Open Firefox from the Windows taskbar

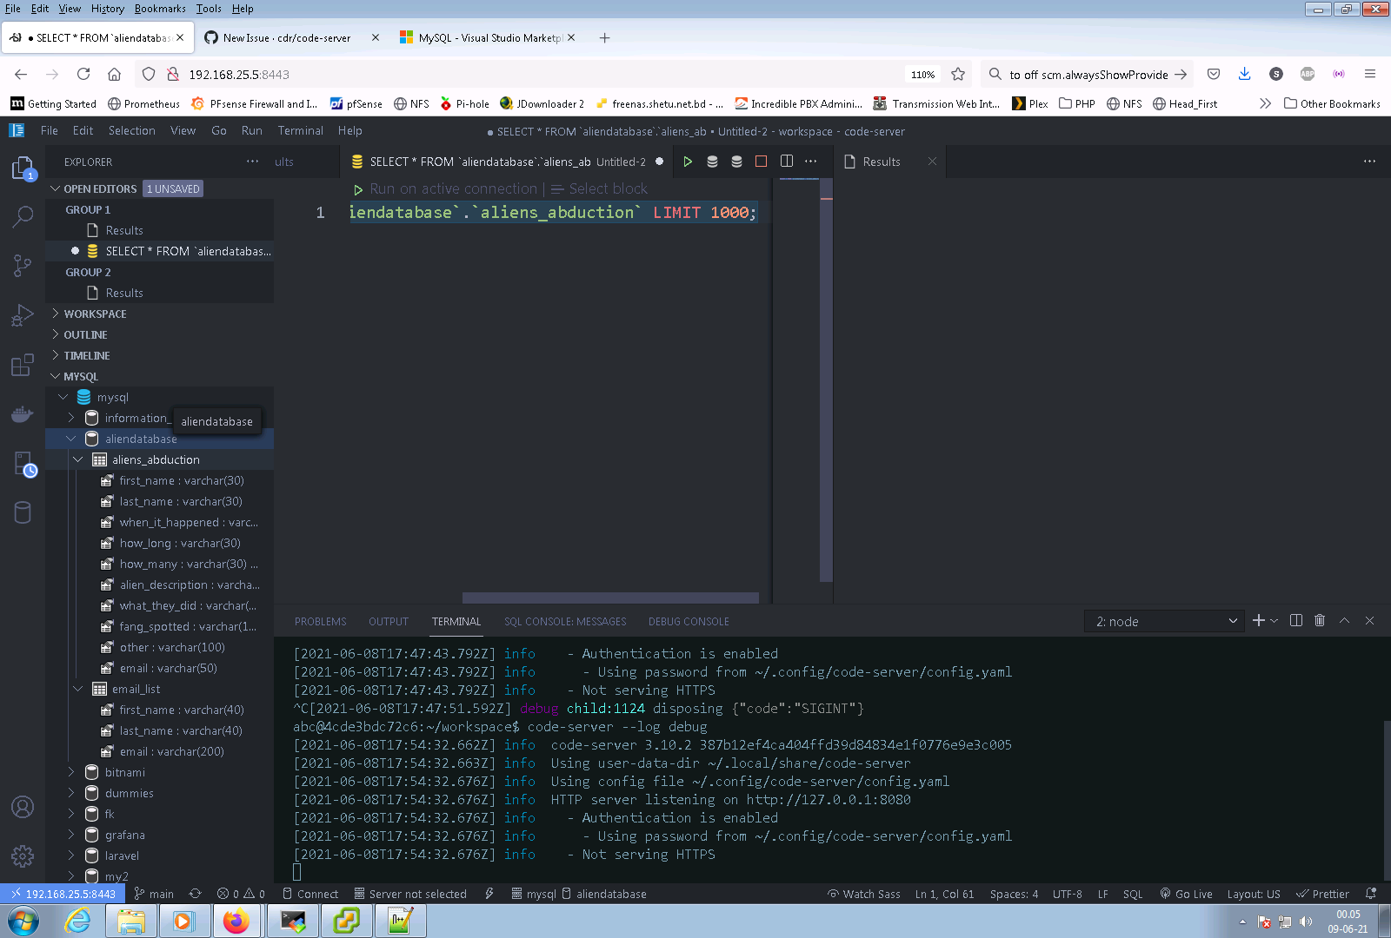click(236, 921)
